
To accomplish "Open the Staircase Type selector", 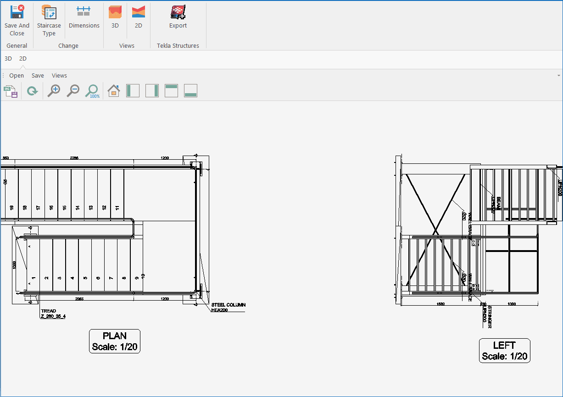I will click(x=49, y=21).
